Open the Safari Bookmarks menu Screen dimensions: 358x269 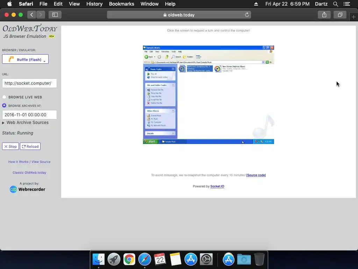[x=121, y=4]
